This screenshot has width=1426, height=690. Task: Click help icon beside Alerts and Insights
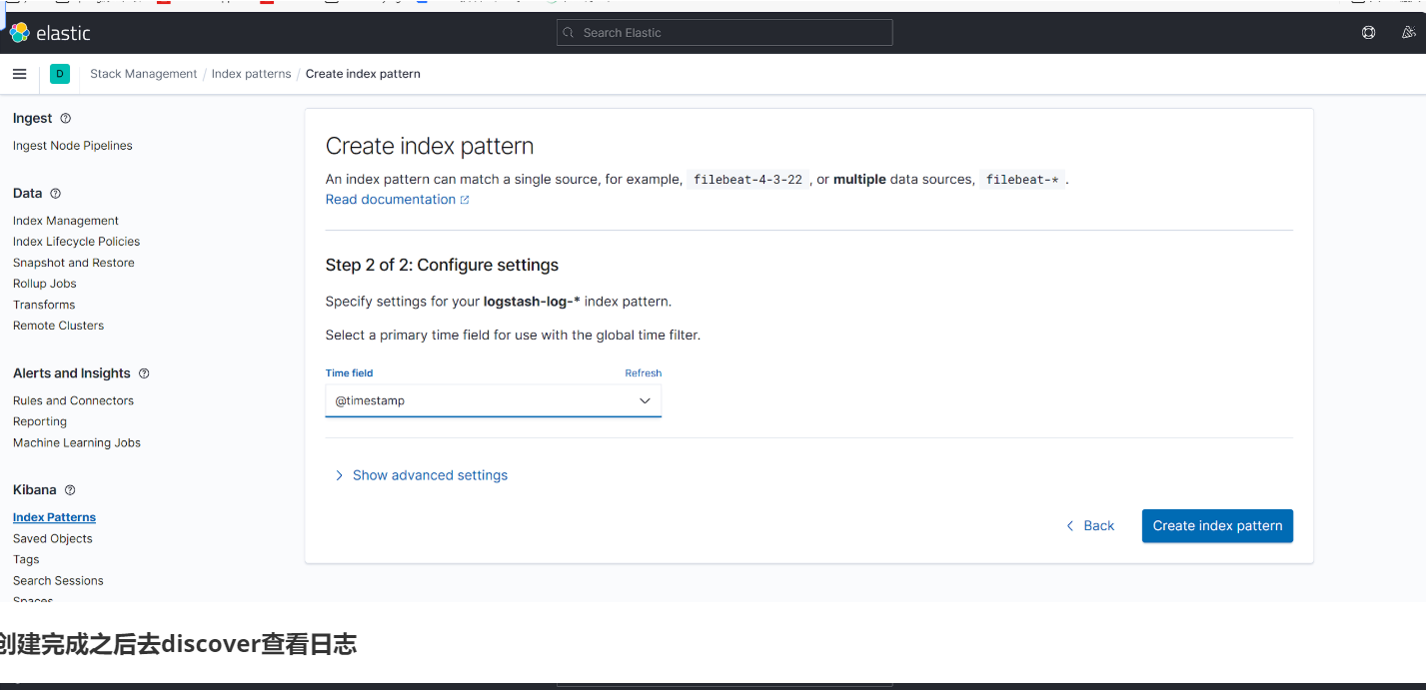[144, 373]
